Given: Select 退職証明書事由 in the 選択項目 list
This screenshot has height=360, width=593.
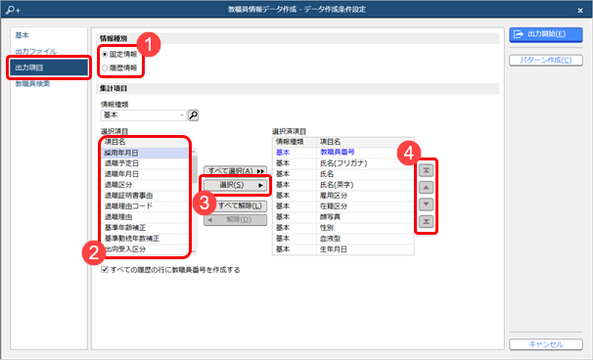Looking at the screenshot, I should [146, 196].
